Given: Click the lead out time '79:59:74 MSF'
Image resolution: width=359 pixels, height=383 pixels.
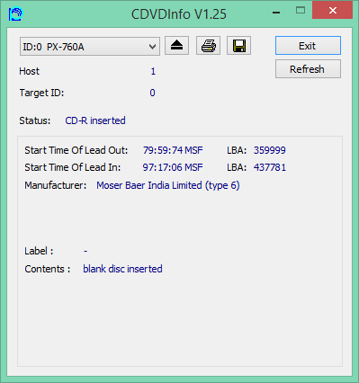Looking at the screenshot, I should (x=173, y=150).
